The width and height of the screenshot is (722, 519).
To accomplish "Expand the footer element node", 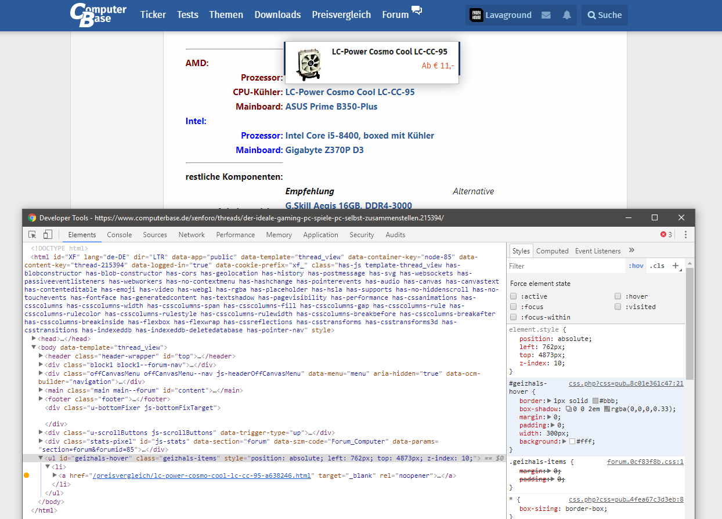I will [x=41, y=399].
